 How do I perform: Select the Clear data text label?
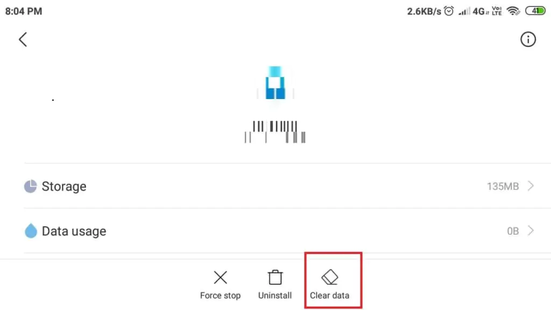click(330, 295)
